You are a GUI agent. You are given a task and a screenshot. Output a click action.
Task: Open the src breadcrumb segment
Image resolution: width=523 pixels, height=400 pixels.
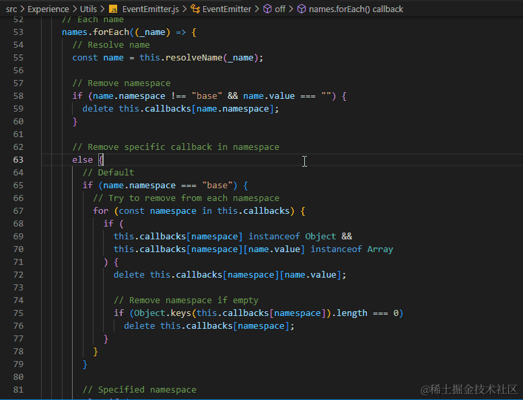click(x=11, y=9)
